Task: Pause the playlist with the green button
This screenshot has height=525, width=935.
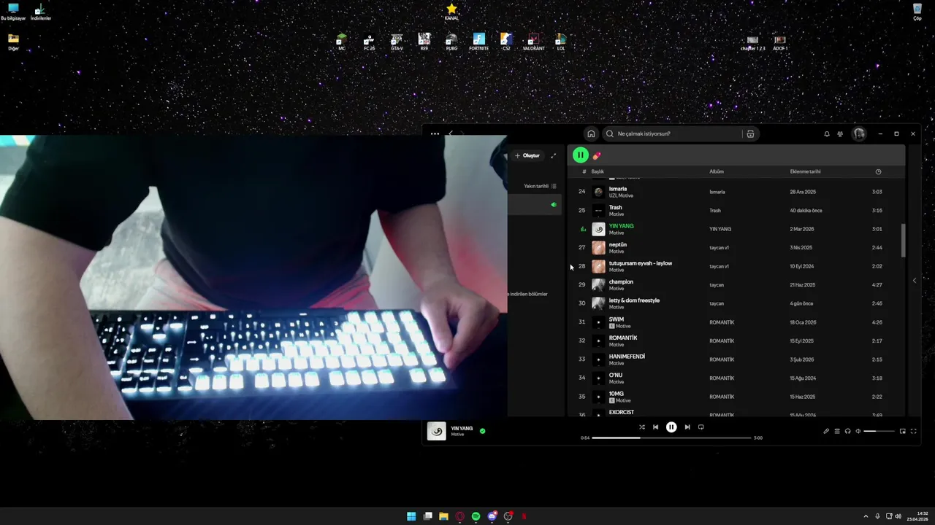Action: coord(580,155)
